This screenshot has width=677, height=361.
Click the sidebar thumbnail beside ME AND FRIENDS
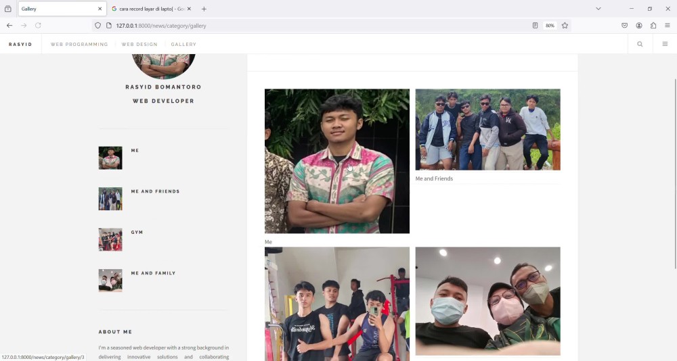point(110,199)
